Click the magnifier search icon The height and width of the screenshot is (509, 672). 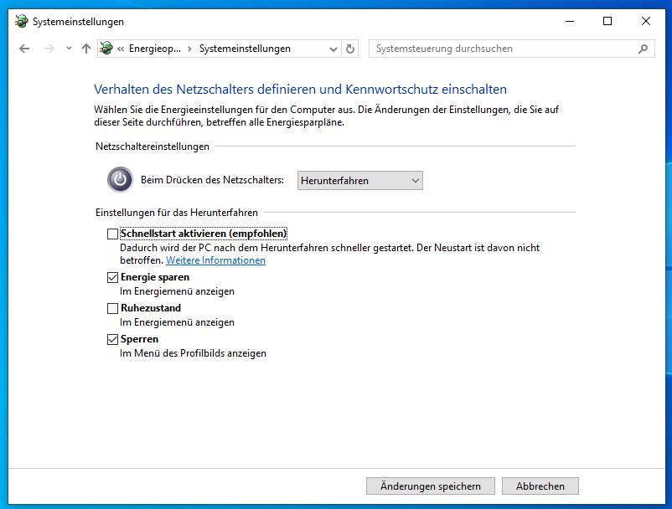pyautogui.click(x=643, y=49)
